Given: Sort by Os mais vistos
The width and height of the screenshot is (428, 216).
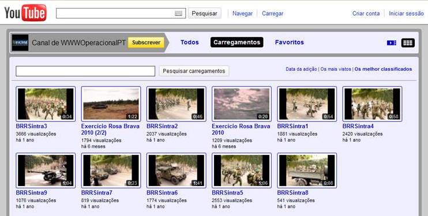Looking at the screenshot, I should click(336, 69).
